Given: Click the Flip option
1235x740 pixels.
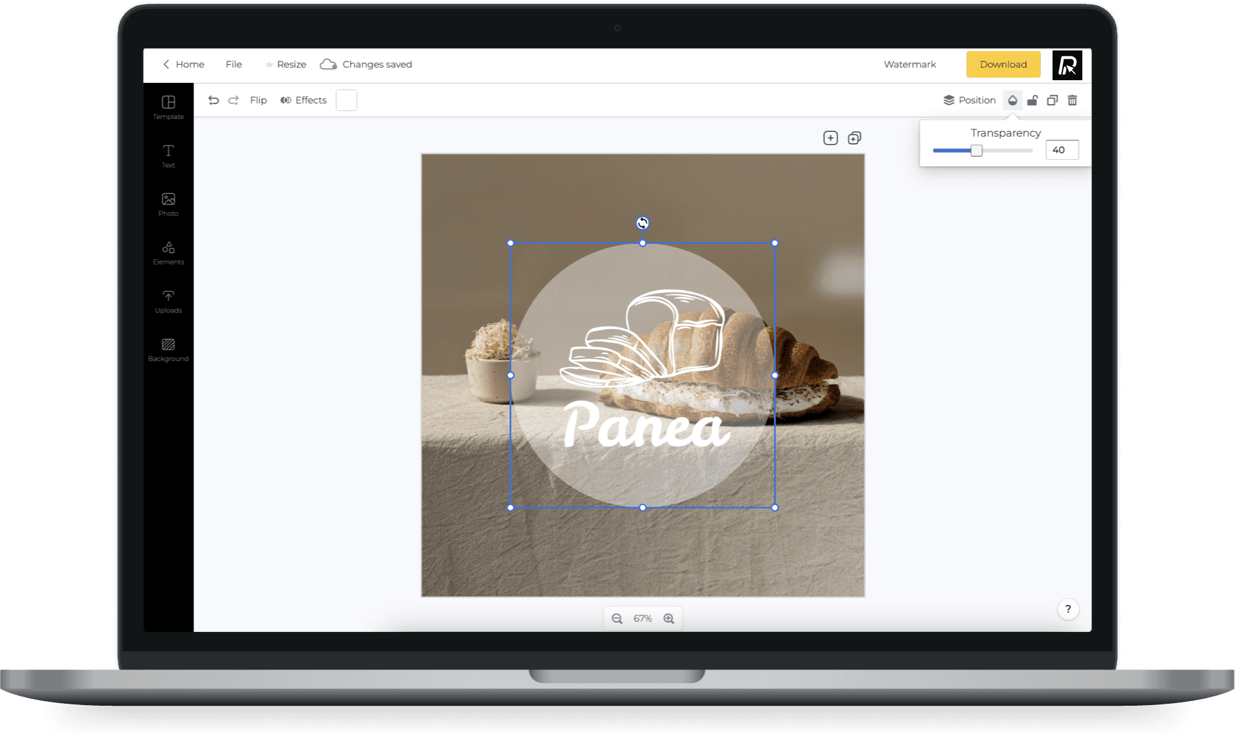Looking at the screenshot, I should pyautogui.click(x=258, y=100).
